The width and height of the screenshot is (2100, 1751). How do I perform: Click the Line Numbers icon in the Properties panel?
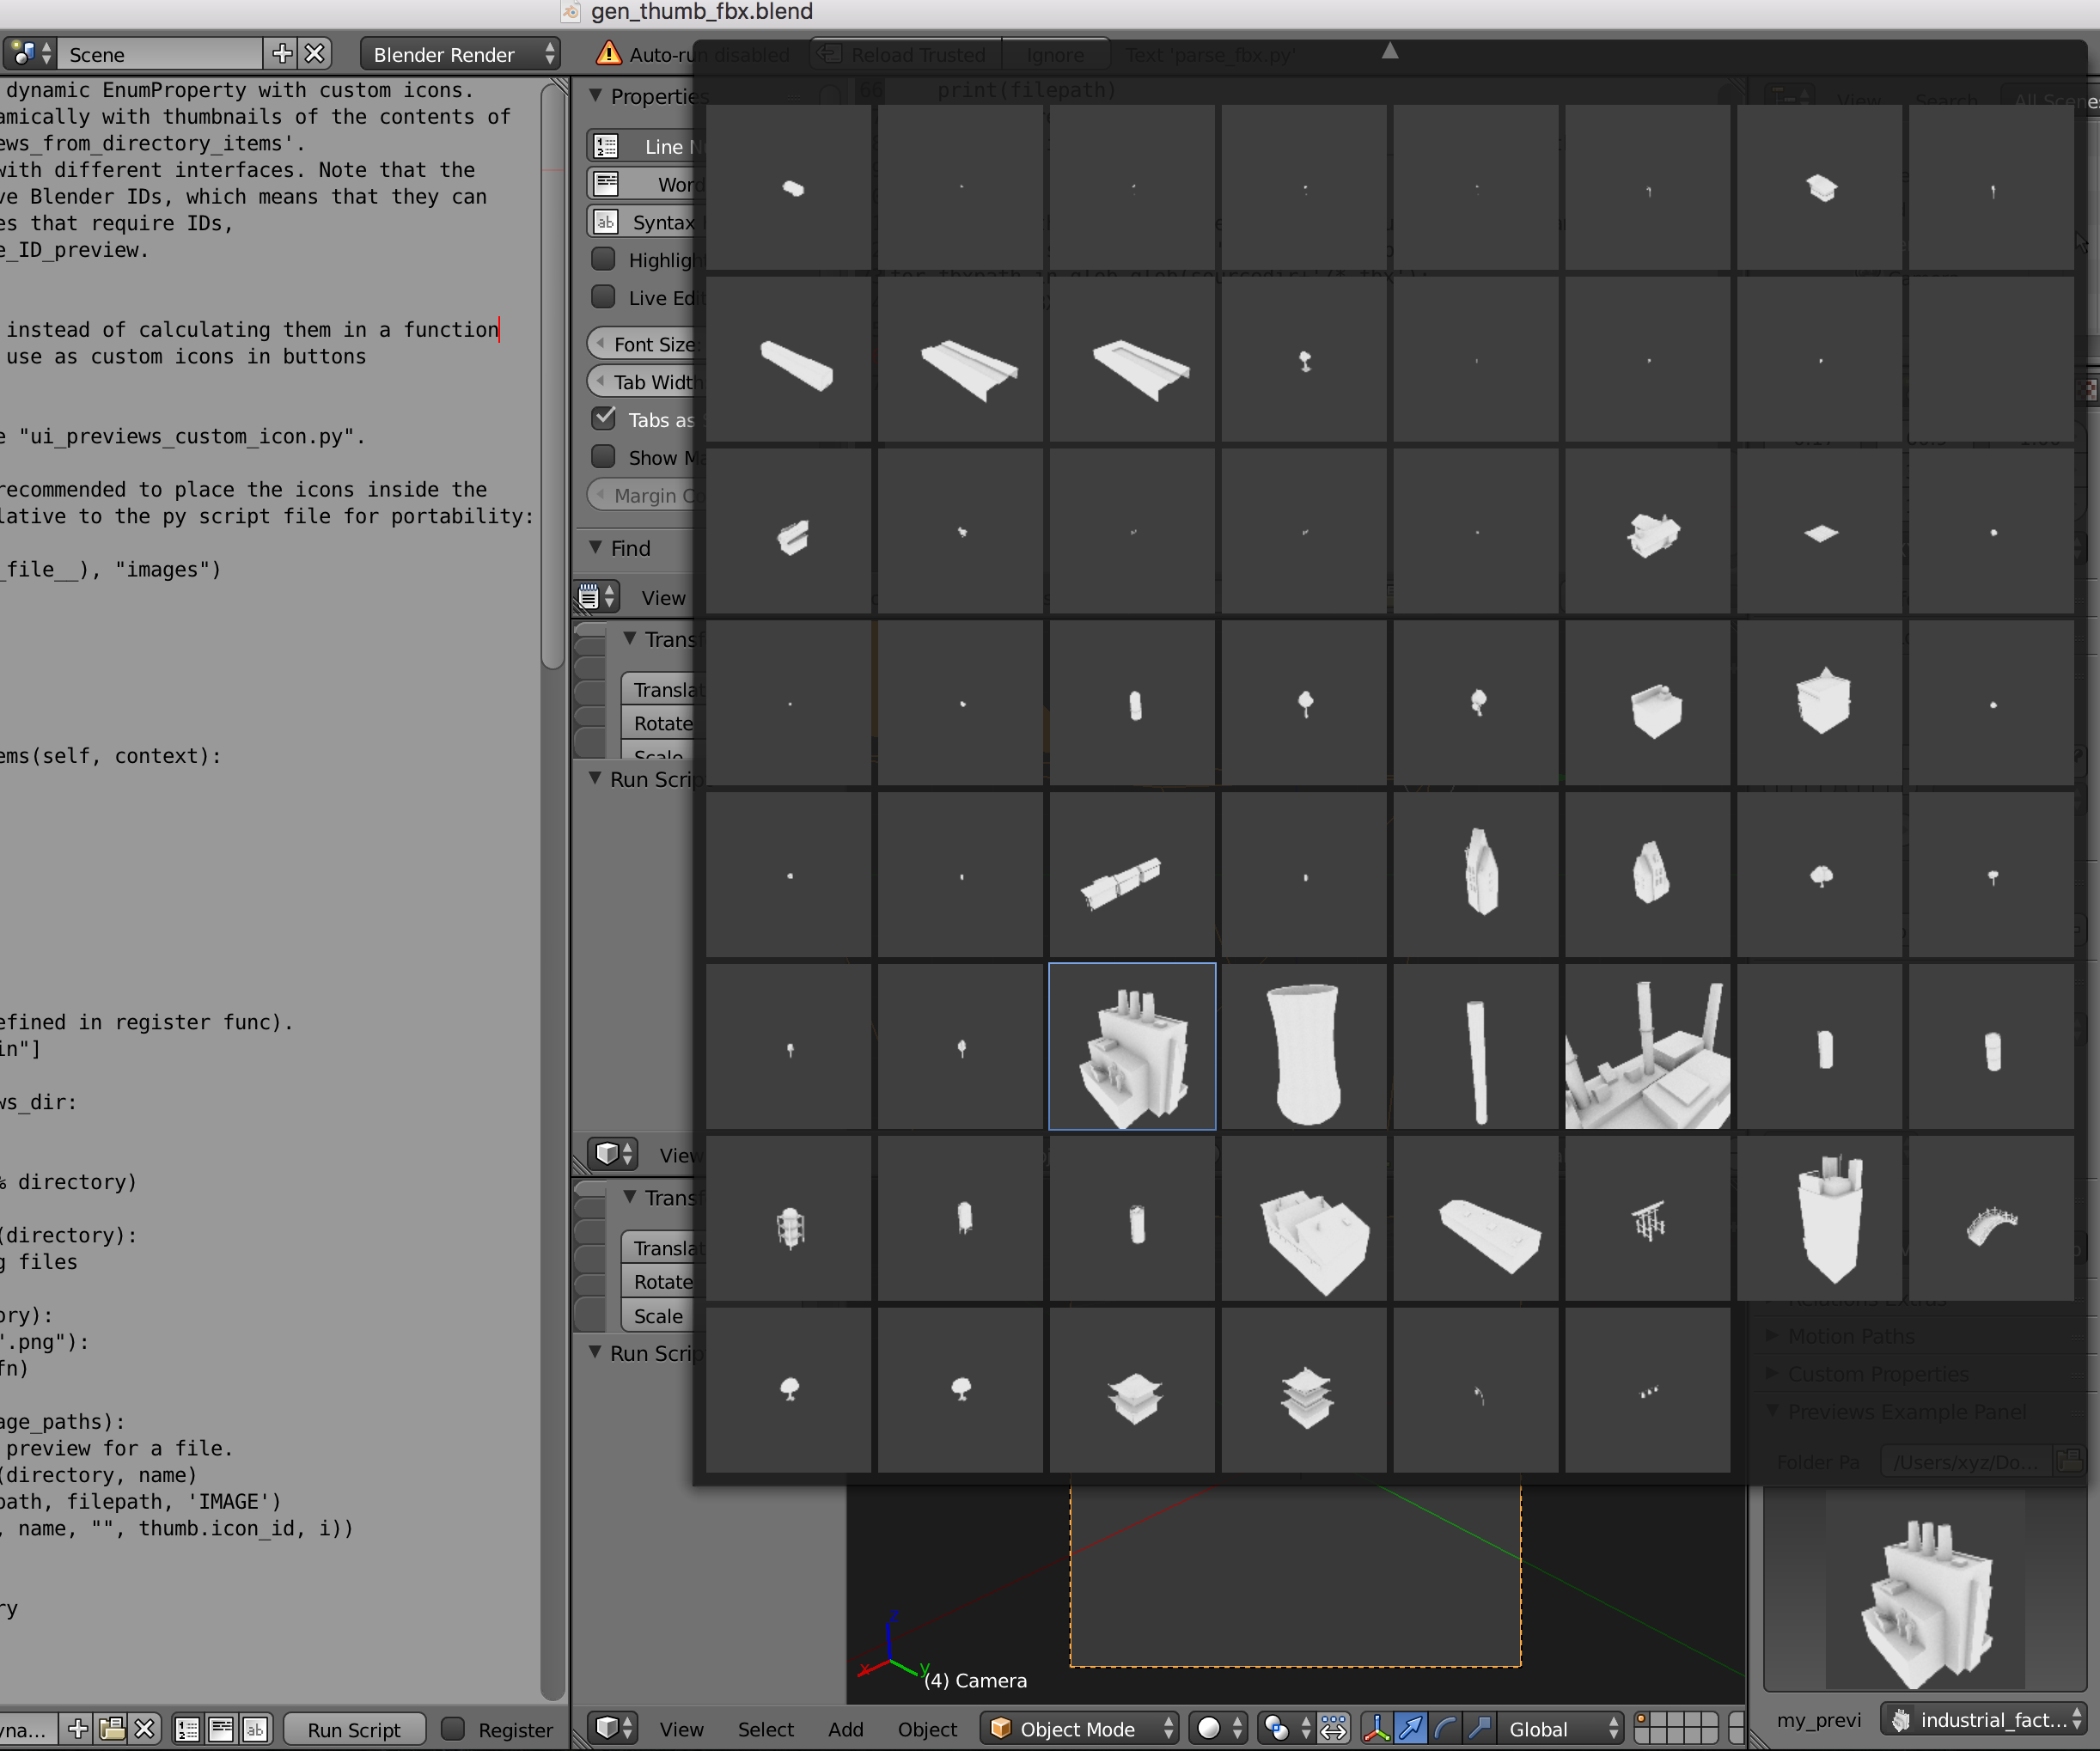click(606, 146)
